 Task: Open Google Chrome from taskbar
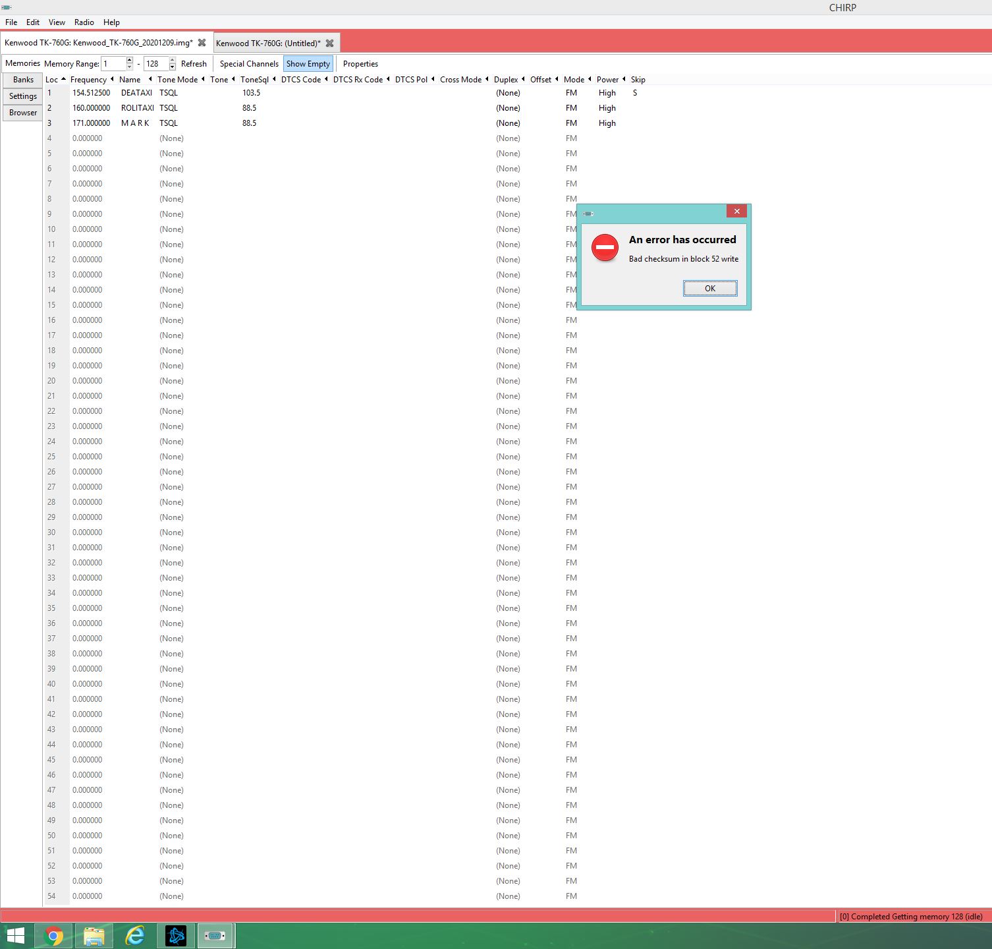click(x=54, y=936)
